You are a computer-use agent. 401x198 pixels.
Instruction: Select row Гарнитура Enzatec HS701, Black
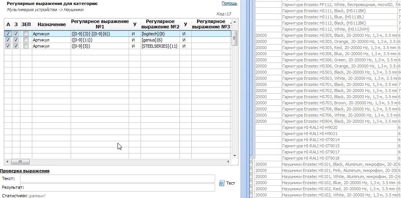pyautogui.click(x=340, y=84)
